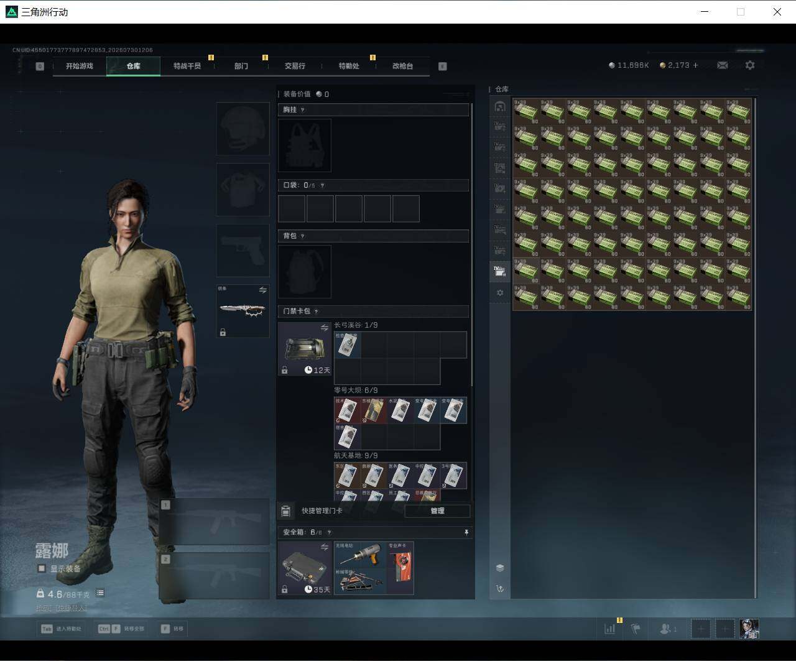Select the keycard case with 12天 timer
The image size is (796, 661).
click(305, 349)
